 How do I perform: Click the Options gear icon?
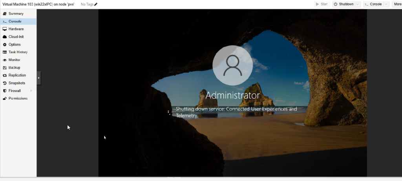pos(5,45)
